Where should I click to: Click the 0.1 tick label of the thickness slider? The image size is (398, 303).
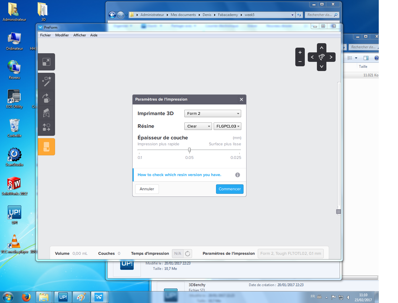140,158
